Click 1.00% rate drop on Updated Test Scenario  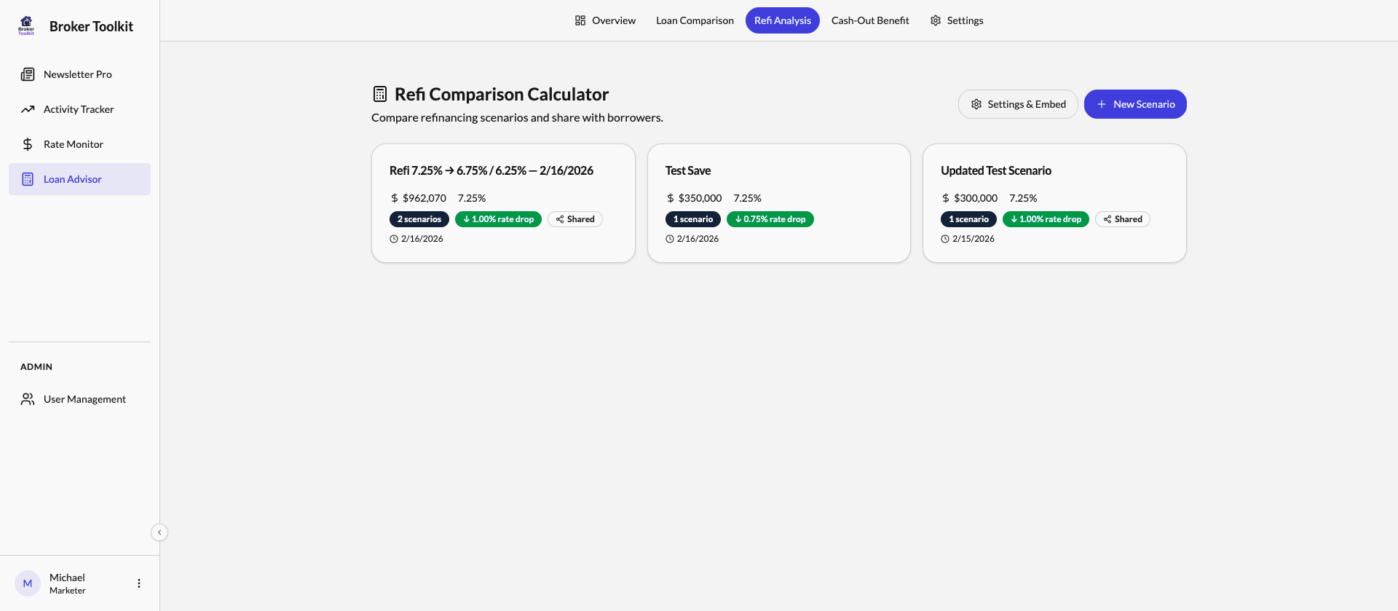click(1046, 219)
